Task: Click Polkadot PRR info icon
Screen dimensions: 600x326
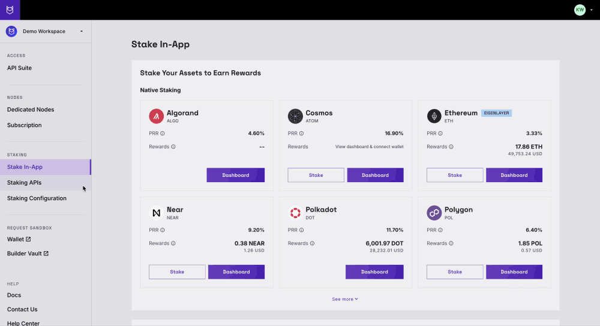Action: click(302, 230)
